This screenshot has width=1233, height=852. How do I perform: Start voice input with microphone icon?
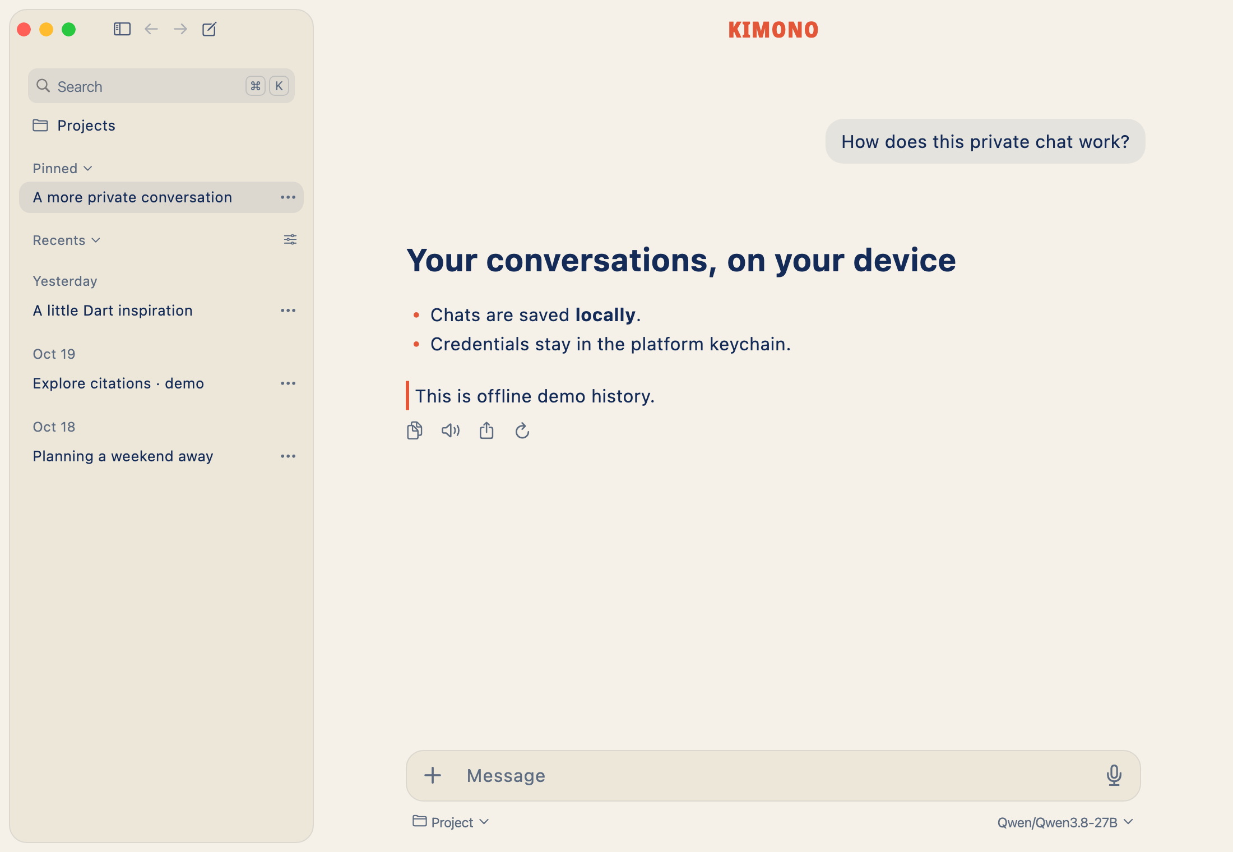click(1114, 776)
